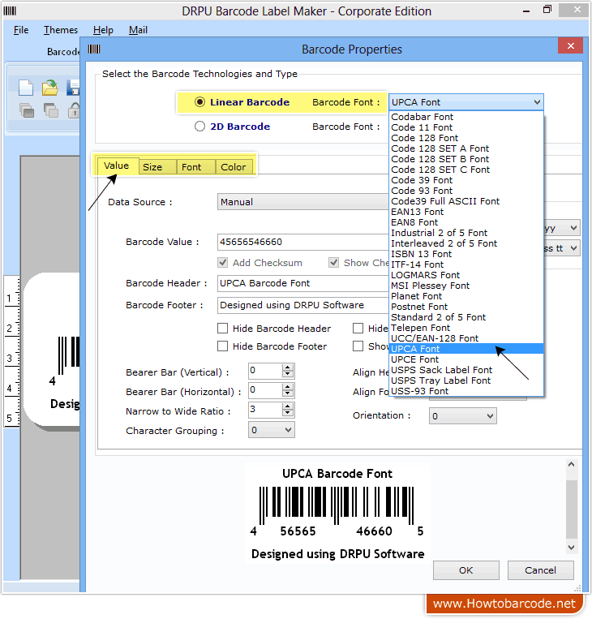Screen dimensions: 592x619
Task: Select Code 128 SET C Font option
Action: 466,170
